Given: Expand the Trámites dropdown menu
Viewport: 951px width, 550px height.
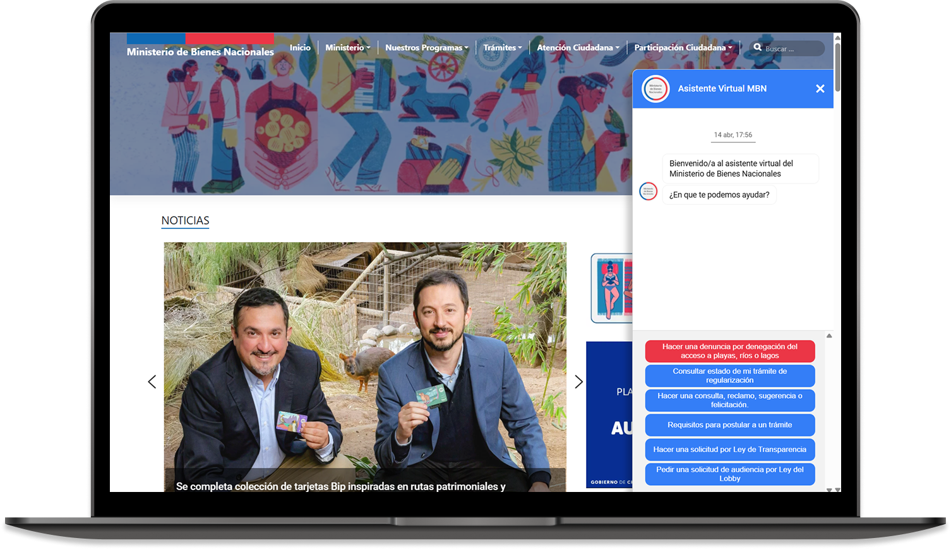Looking at the screenshot, I should [x=502, y=47].
